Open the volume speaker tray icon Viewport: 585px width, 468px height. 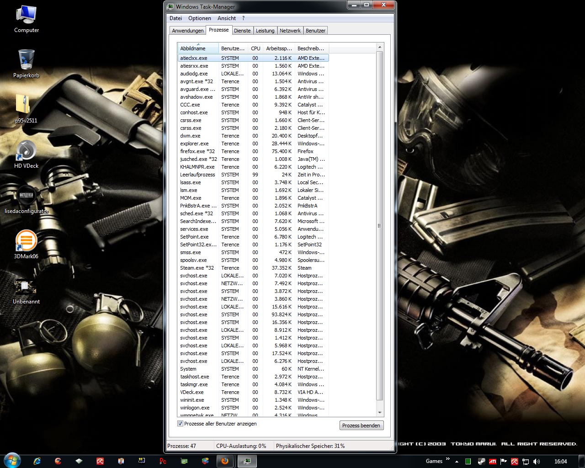click(537, 462)
